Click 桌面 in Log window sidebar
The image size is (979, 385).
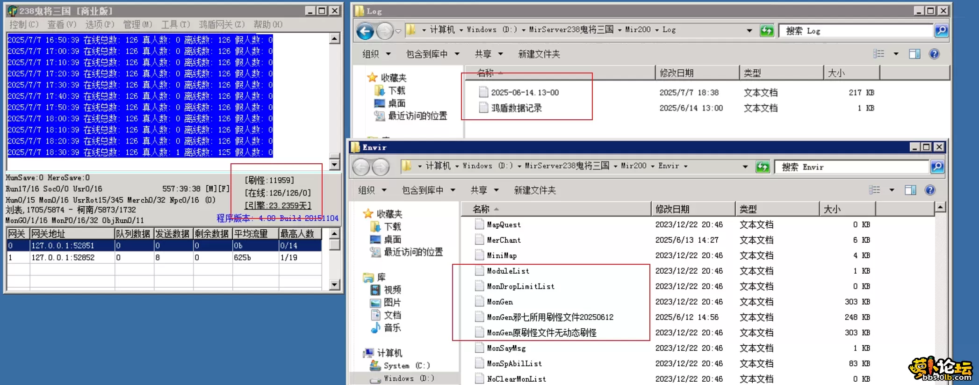(x=397, y=103)
